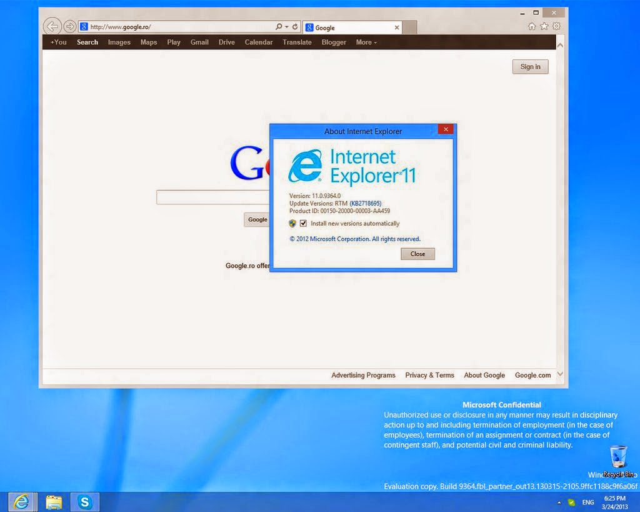Open Translate in Google bar
Viewport: 640px width, 512px height.
click(x=297, y=42)
